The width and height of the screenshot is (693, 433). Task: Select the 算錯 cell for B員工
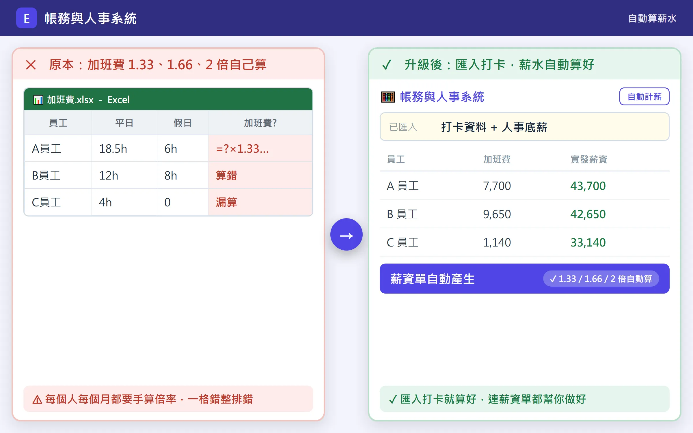tap(260, 176)
